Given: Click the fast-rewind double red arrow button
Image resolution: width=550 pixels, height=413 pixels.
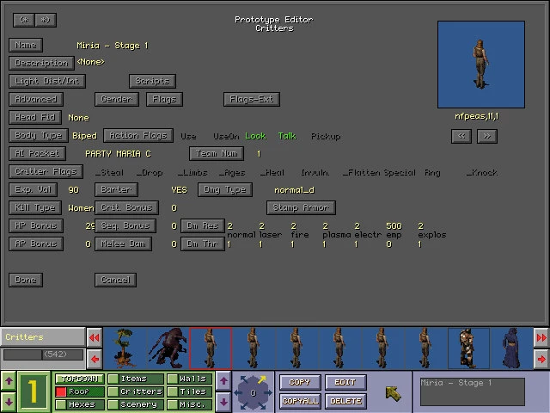Looking at the screenshot, I should click(x=95, y=337).
